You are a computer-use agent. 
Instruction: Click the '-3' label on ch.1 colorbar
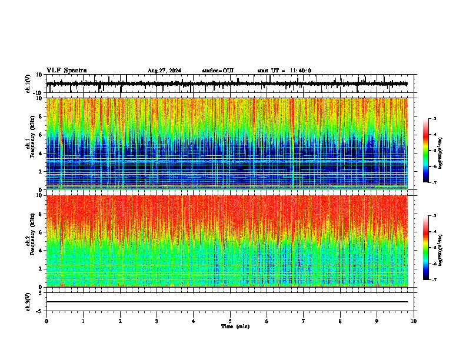pos(434,119)
